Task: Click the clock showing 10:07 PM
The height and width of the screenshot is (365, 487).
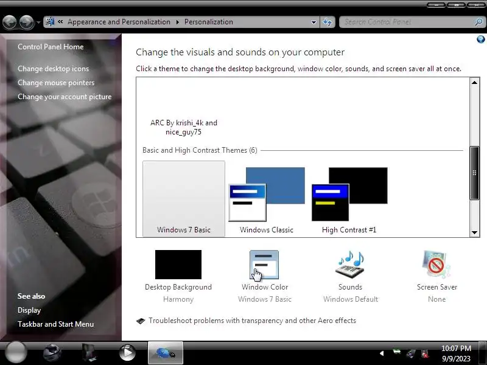Action: [x=456, y=348]
